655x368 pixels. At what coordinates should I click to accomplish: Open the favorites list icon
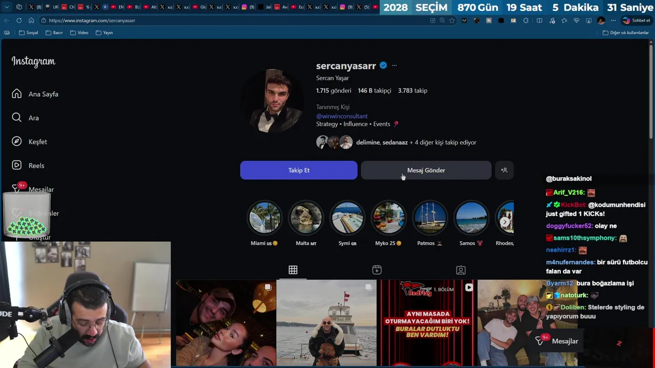click(564, 20)
